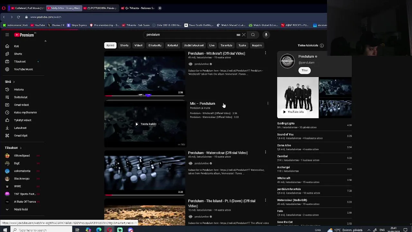The width and height of the screenshot is (412, 232).
Task: Switch to the TVkaista Nelonen tab
Action: (x=138, y=8)
